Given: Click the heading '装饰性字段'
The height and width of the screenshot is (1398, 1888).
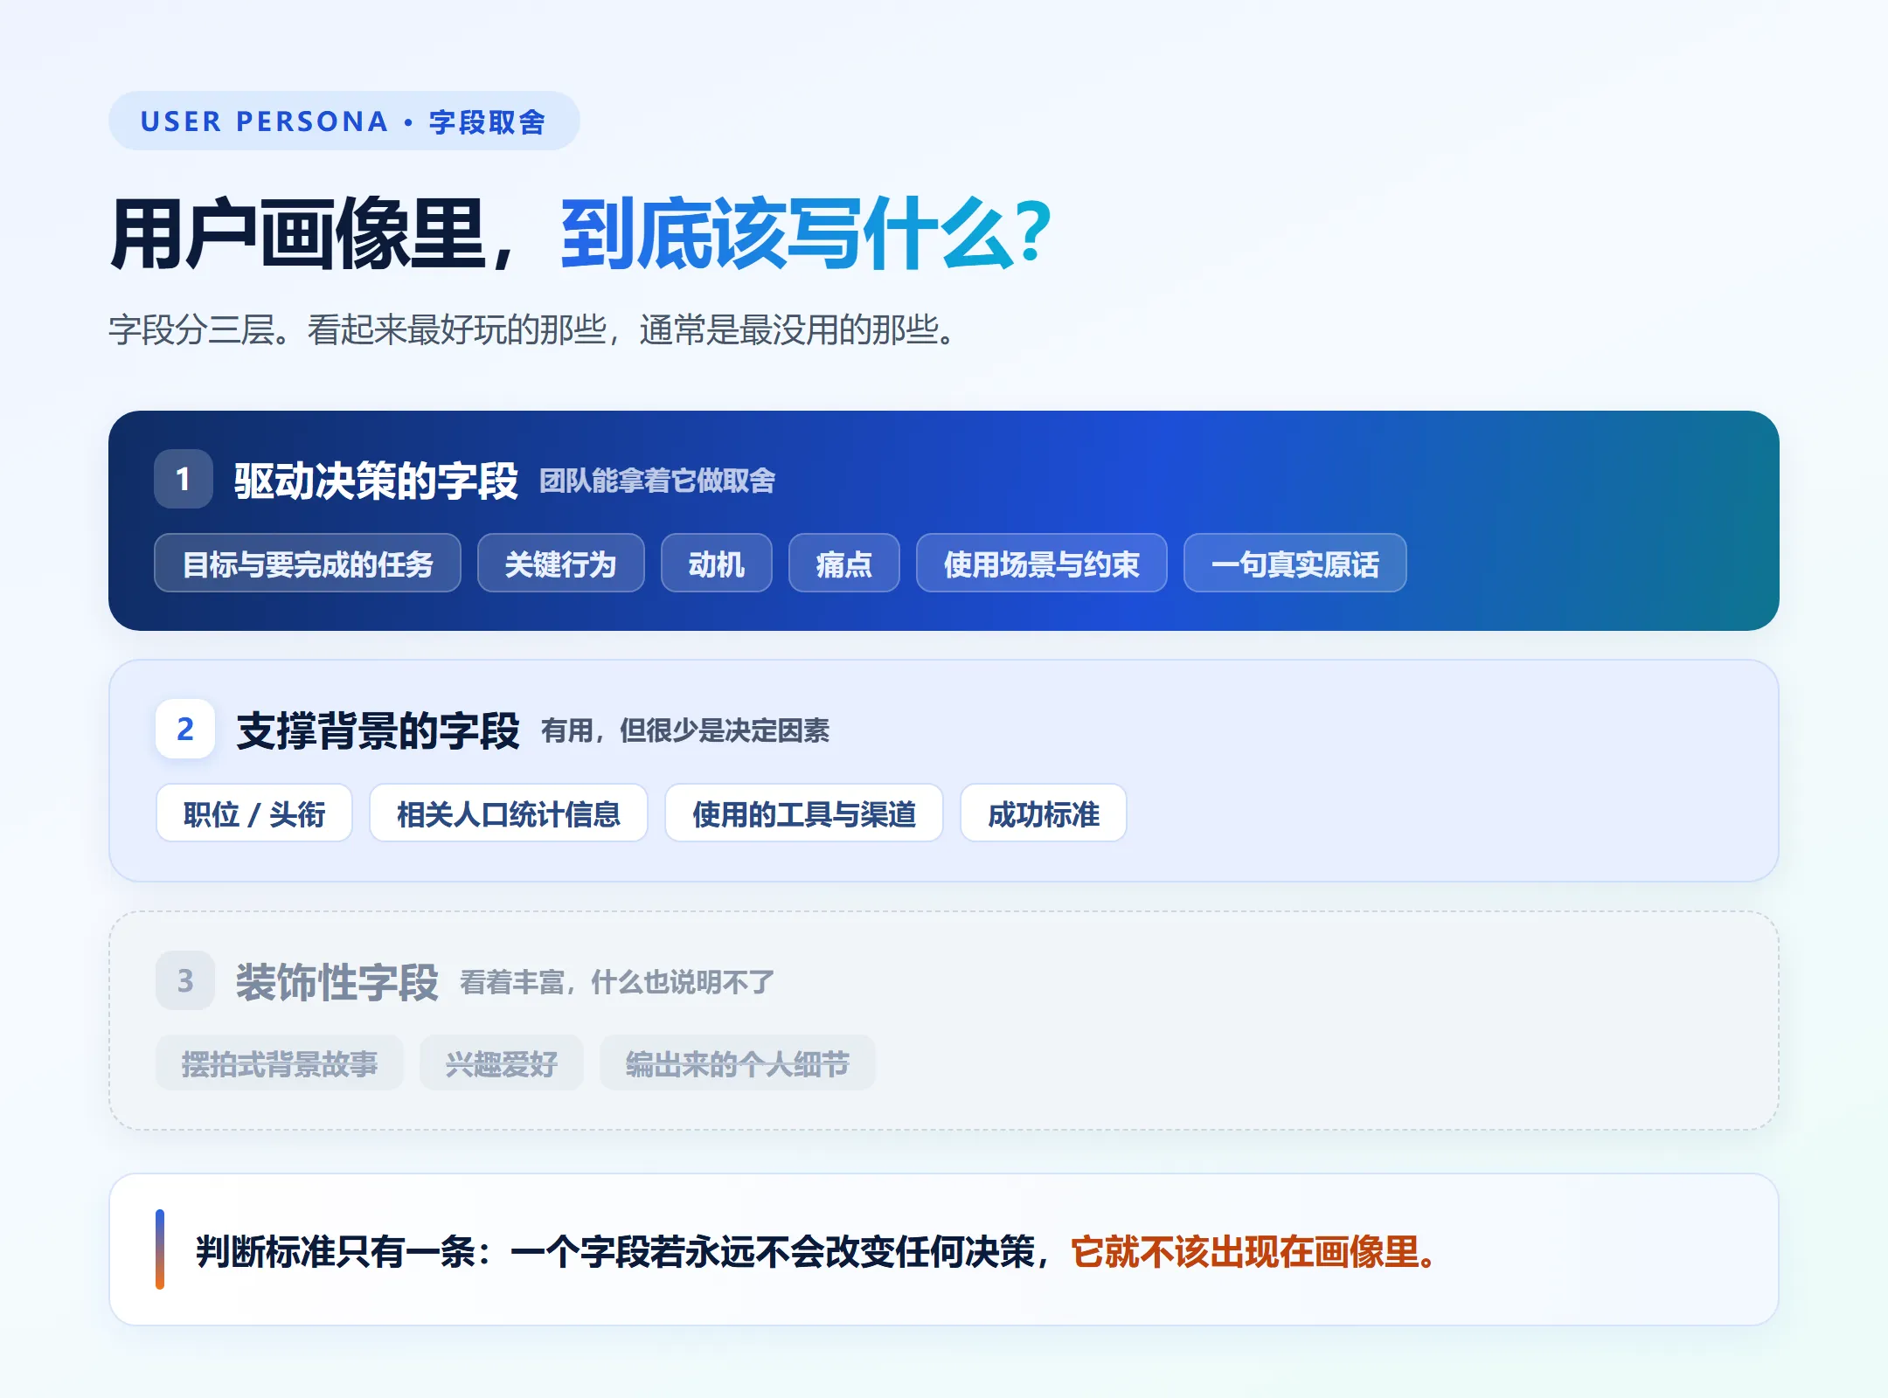Looking at the screenshot, I should point(337,981).
